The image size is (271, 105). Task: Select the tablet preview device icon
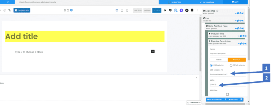tap(122, 10)
